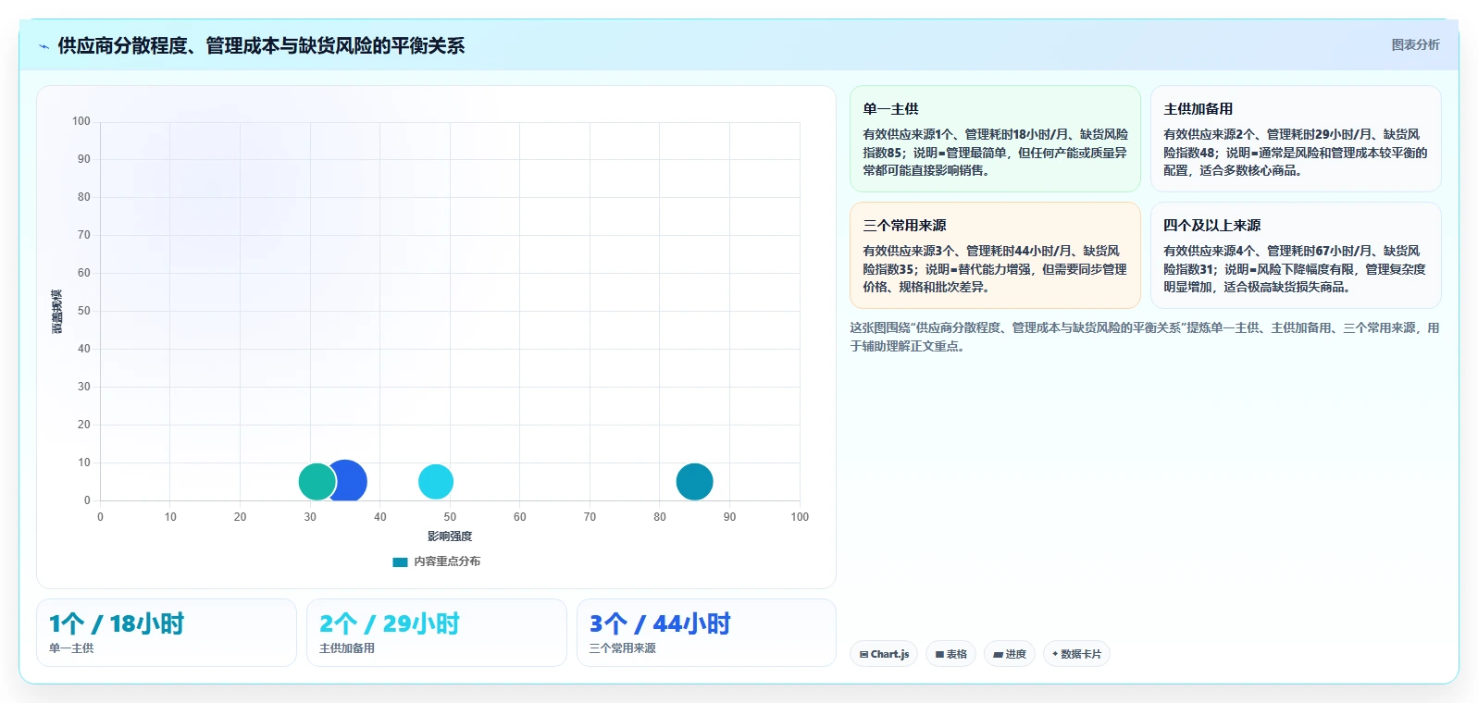Viewport: 1478px width, 703px height.
Task: Click the 1个 / 18小时 data card
Action: pos(167,633)
